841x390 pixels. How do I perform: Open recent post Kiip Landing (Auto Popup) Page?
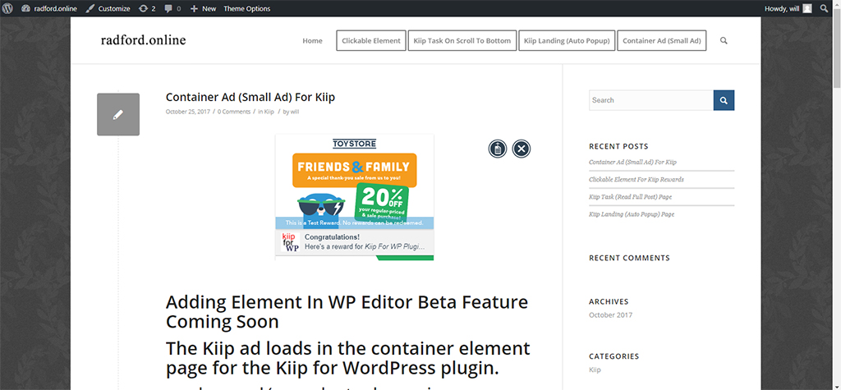(x=632, y=214)
